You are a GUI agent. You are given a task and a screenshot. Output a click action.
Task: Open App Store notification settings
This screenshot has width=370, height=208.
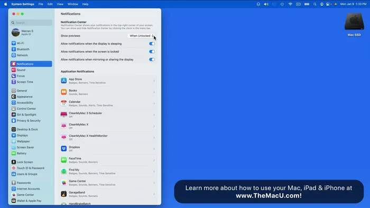(108, 81)
